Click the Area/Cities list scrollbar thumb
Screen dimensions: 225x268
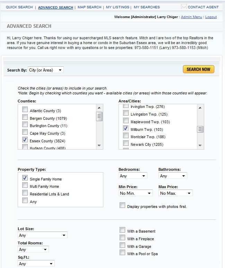click(200, 129)
